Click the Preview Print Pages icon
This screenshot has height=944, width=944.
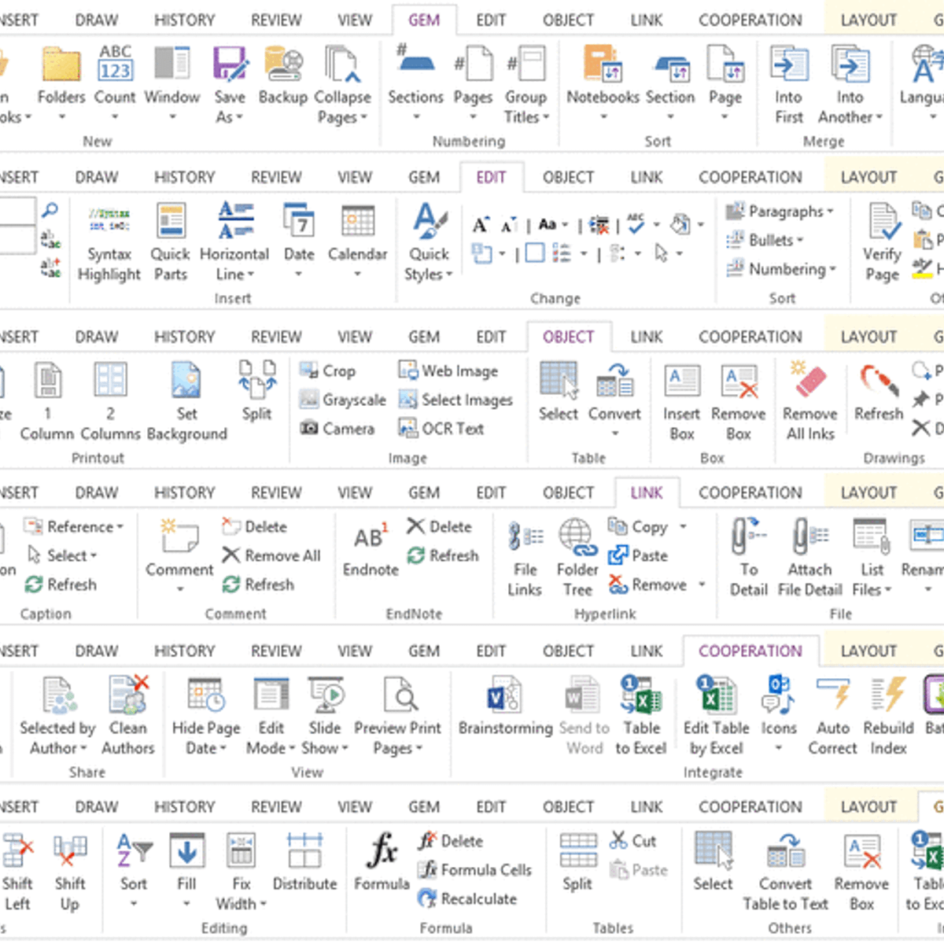[400, 695]
